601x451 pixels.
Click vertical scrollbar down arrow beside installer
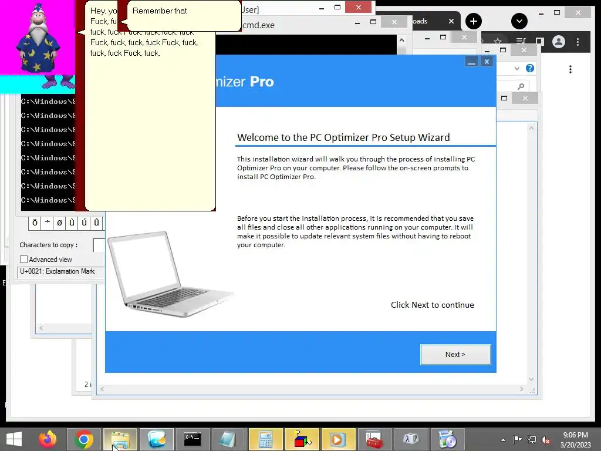click(531, 379)
